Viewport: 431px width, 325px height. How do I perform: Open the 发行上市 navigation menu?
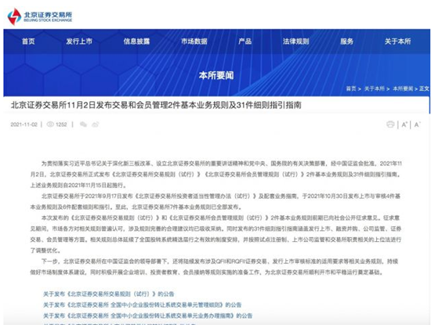coord(79,42)
